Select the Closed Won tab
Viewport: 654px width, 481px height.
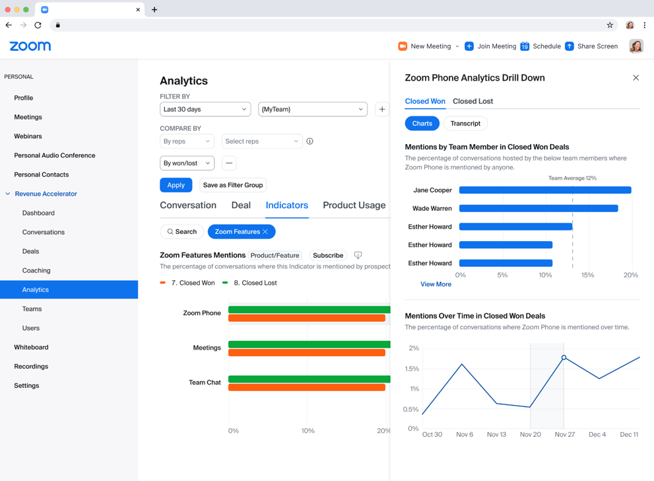[425, 101]
